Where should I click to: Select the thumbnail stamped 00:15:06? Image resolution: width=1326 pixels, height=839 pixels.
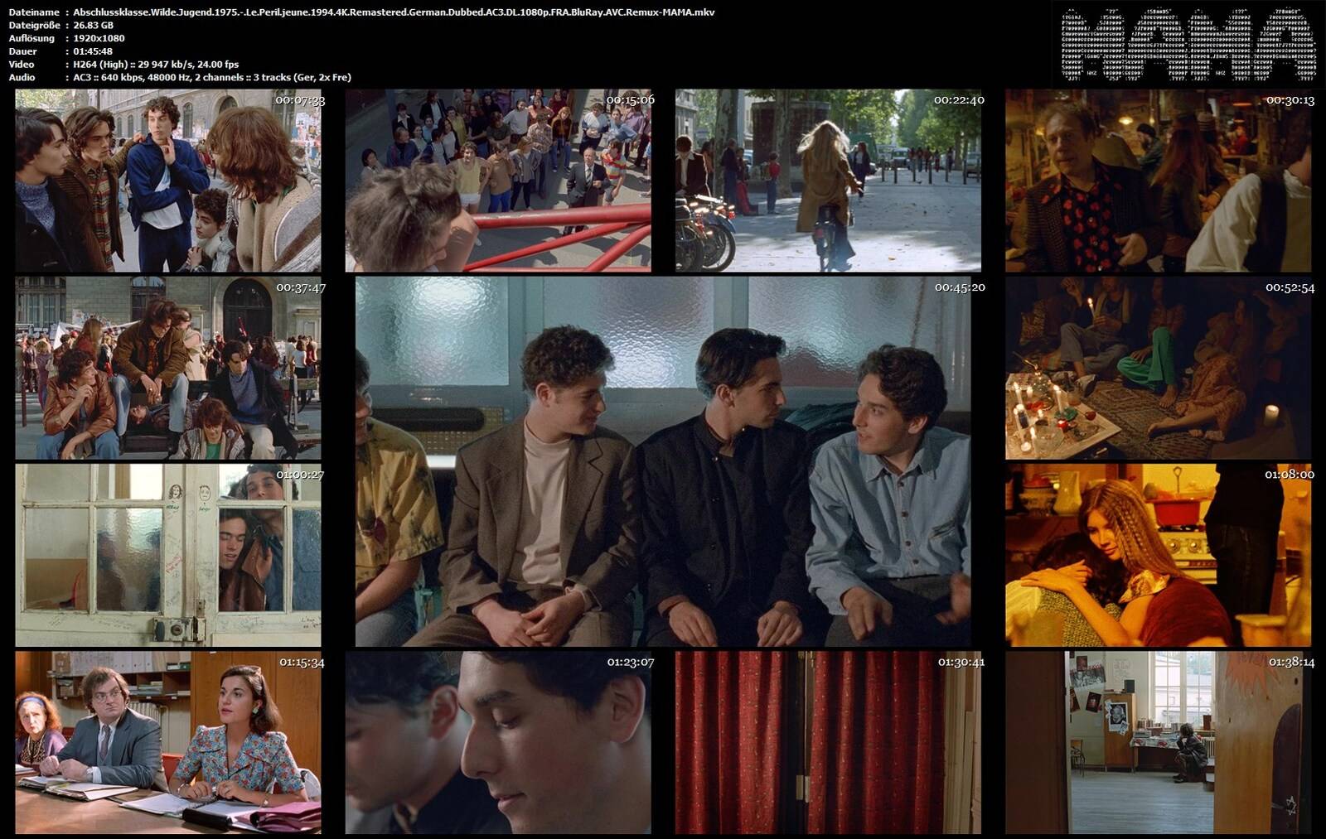pyautogui.click(x=498, y=181)
